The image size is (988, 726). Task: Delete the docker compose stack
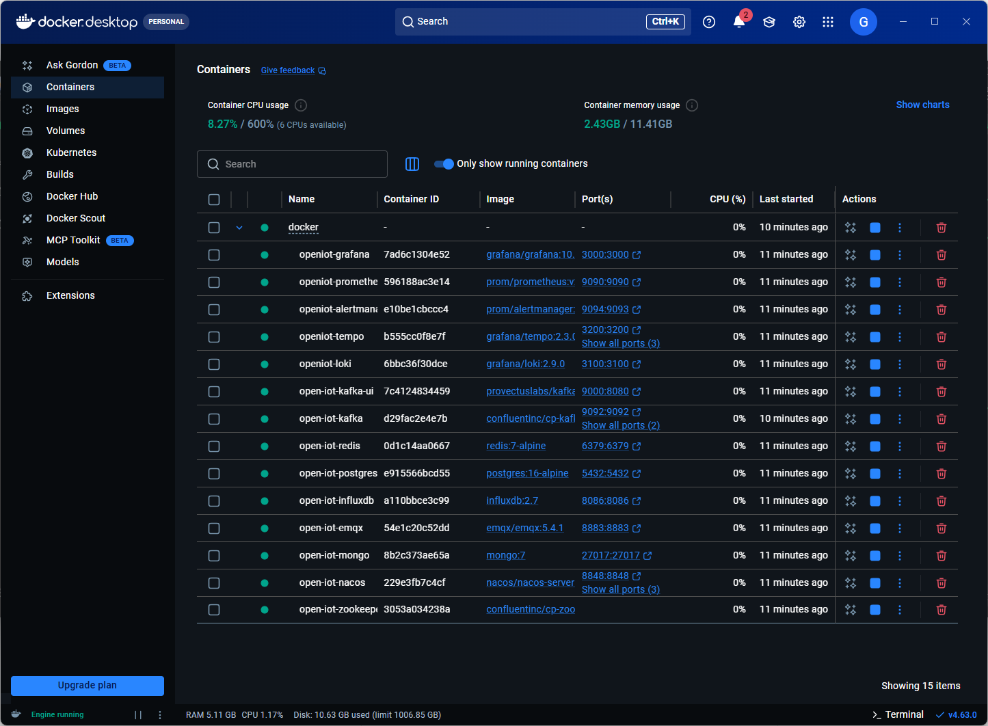point(942,228)
